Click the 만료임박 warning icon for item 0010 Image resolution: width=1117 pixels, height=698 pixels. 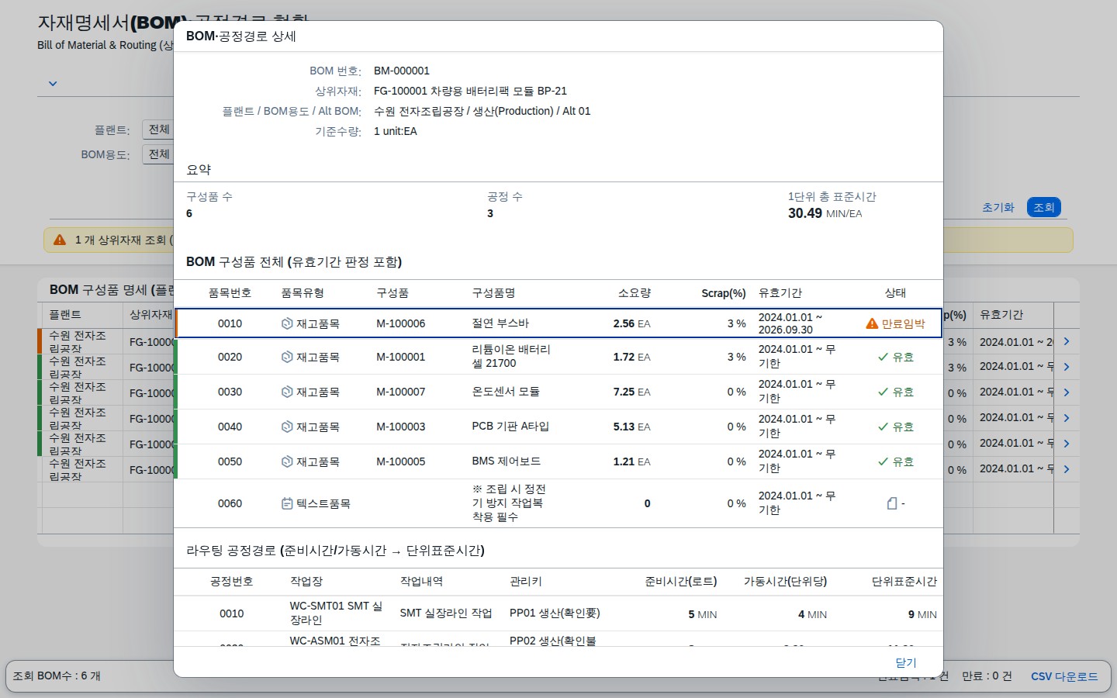pos(872,323)
